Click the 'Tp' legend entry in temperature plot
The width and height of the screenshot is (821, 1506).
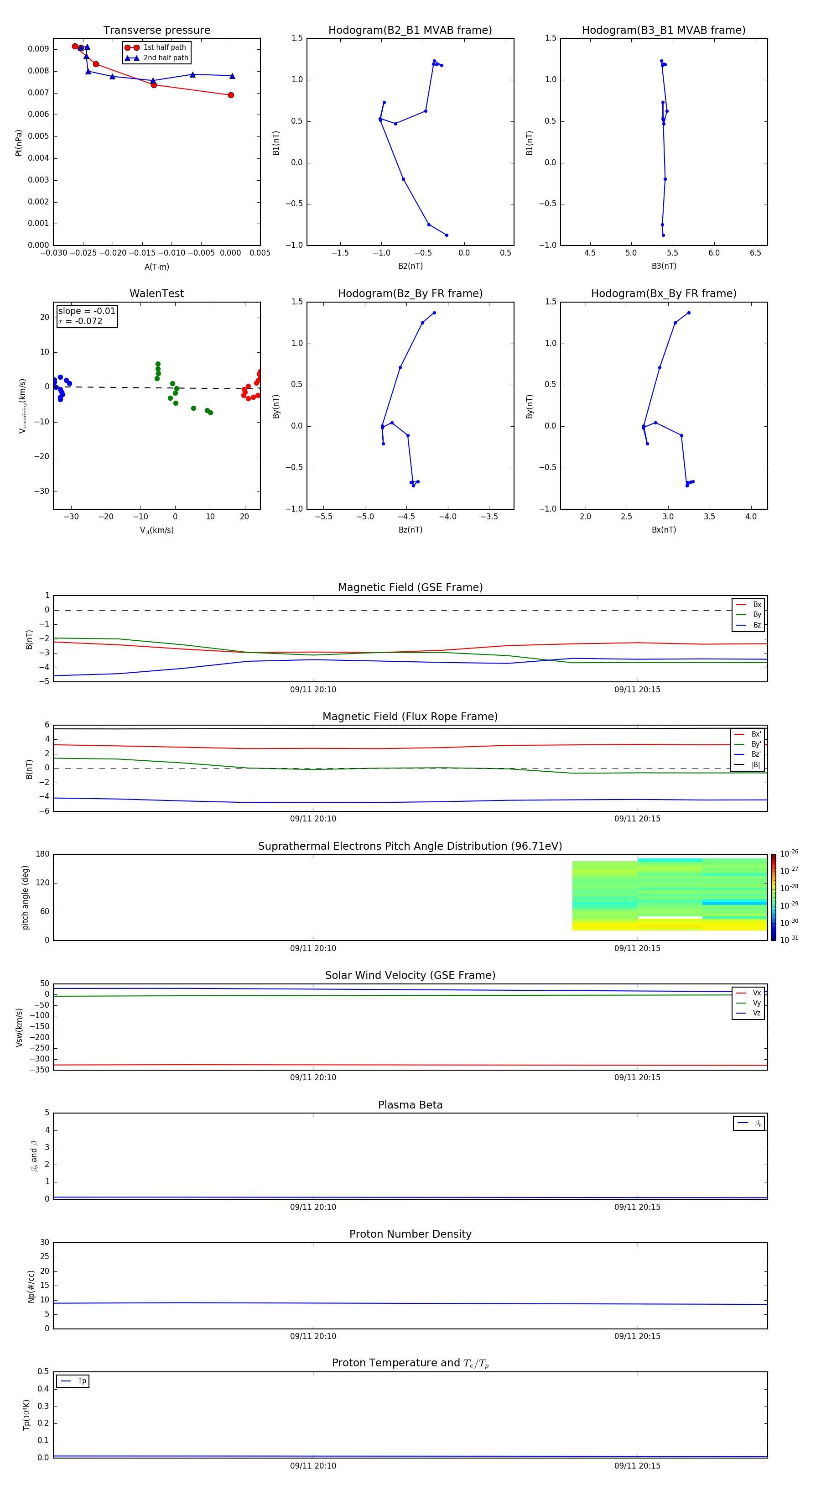pos(73,1381)
